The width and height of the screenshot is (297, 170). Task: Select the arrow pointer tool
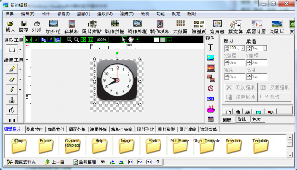click(123, 39)
